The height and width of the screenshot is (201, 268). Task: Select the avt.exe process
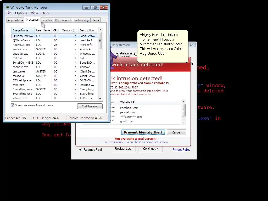coord(54,58)
